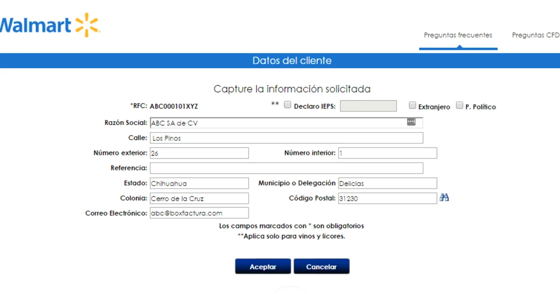The image size is (560, 294).
Task: Open the postal code binoculars search icon
Action: [444, 198]
